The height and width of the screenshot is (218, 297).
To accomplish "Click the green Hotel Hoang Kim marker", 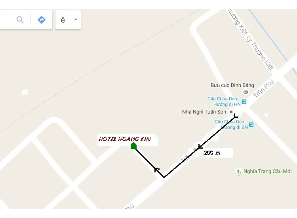I will [133, 145].
